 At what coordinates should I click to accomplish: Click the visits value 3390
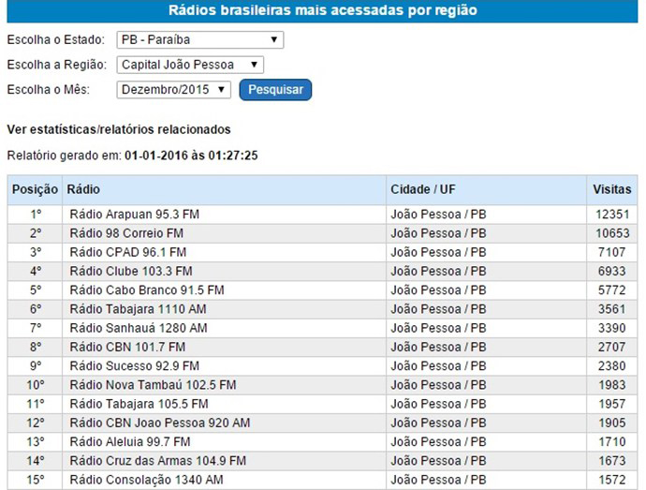(611, 328)
